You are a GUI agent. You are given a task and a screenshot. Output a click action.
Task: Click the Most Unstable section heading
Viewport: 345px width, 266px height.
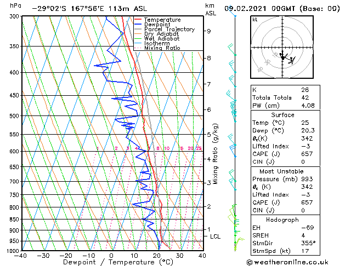[281, 171]
